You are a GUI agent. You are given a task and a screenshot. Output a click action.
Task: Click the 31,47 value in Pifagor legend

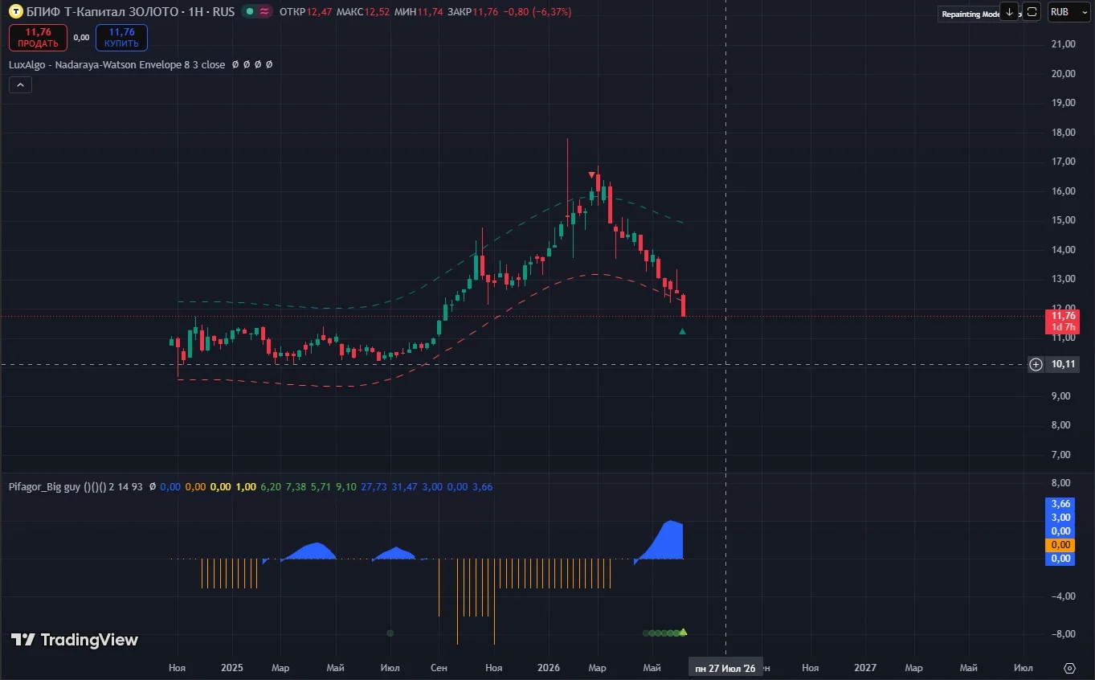coord(405,487)
